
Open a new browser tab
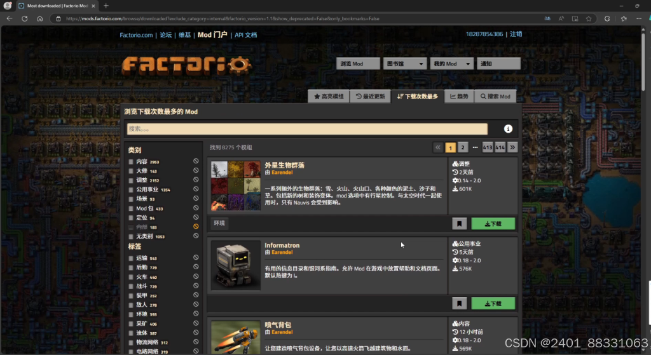click(106, 6)
